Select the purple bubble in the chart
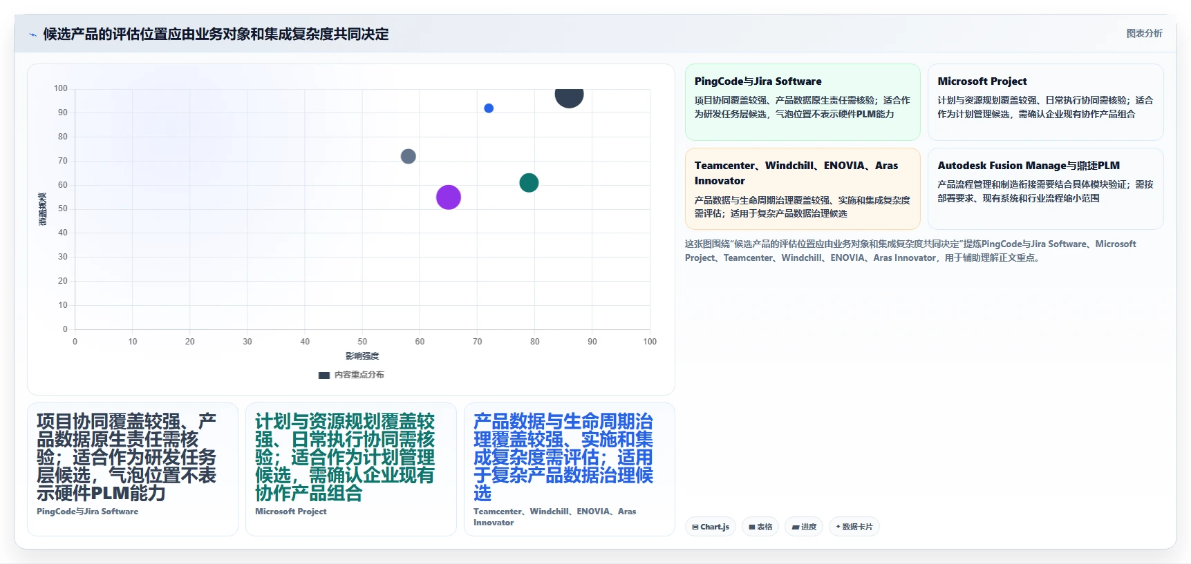This screenshot has width=1191, height=564. pos(449,197)
